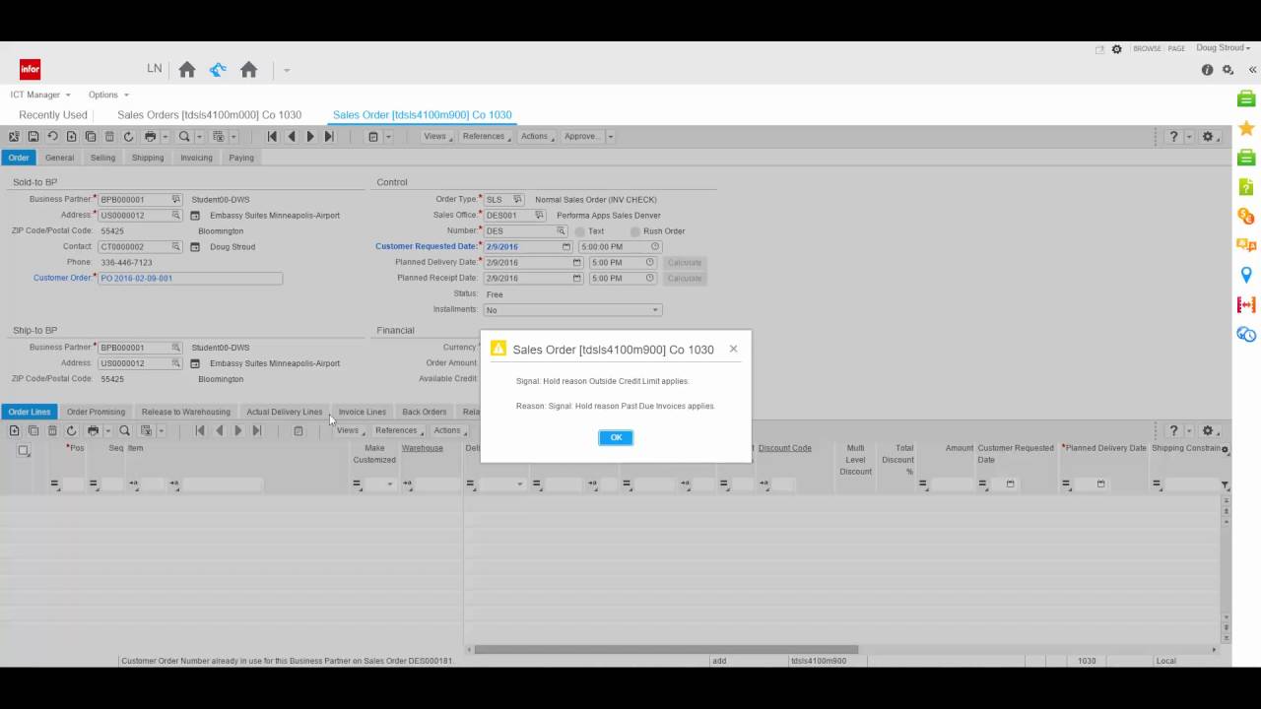Open the Business Partner lookup under Sold-to BP
1261x709 pixels.
[x=176, y=200]
